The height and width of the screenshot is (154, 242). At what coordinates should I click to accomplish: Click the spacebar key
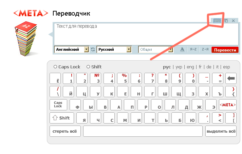[143, 131]
